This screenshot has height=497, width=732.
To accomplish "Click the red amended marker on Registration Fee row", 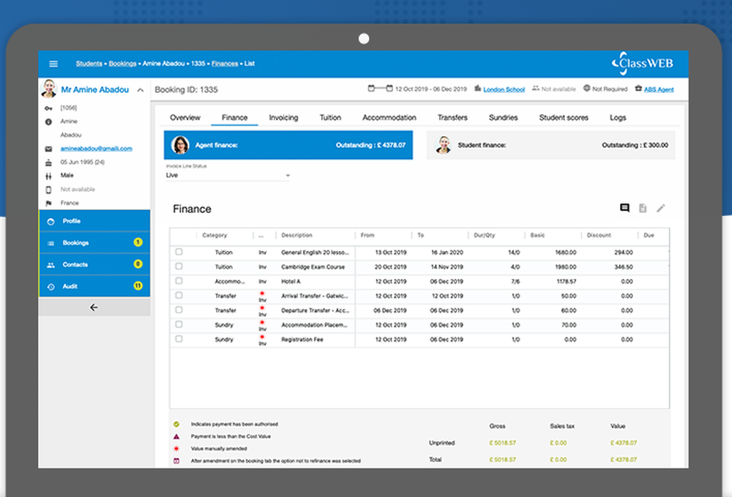I will 262,337.
